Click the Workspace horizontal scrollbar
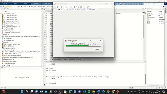Image resolution: width=167 pixels, height=94 pixels. [x=154, y=85]
